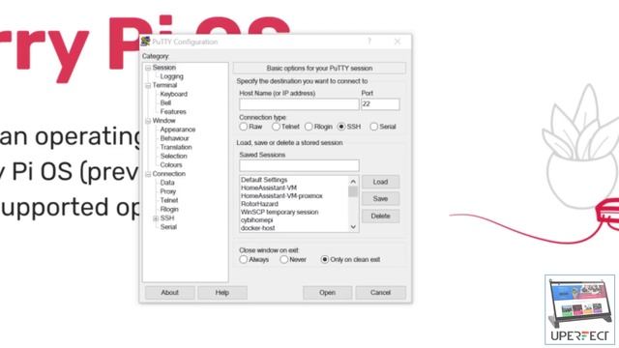619x348 pixels.
Task: Click the Host Name input field
Action: (299, 104)
